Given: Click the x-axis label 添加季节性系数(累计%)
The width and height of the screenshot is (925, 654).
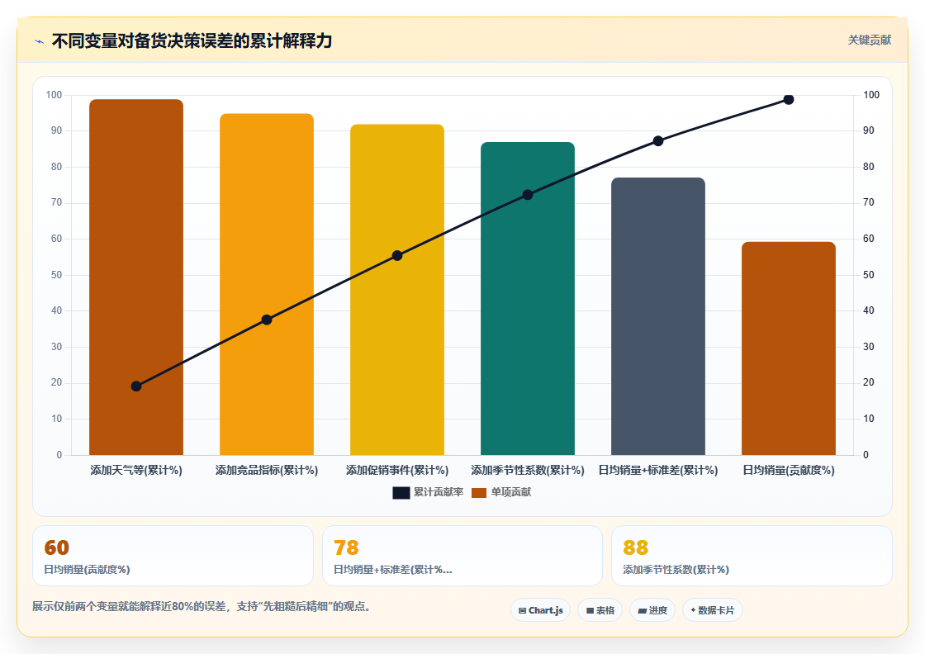Looking at the screenshot, I should point(528,471).
